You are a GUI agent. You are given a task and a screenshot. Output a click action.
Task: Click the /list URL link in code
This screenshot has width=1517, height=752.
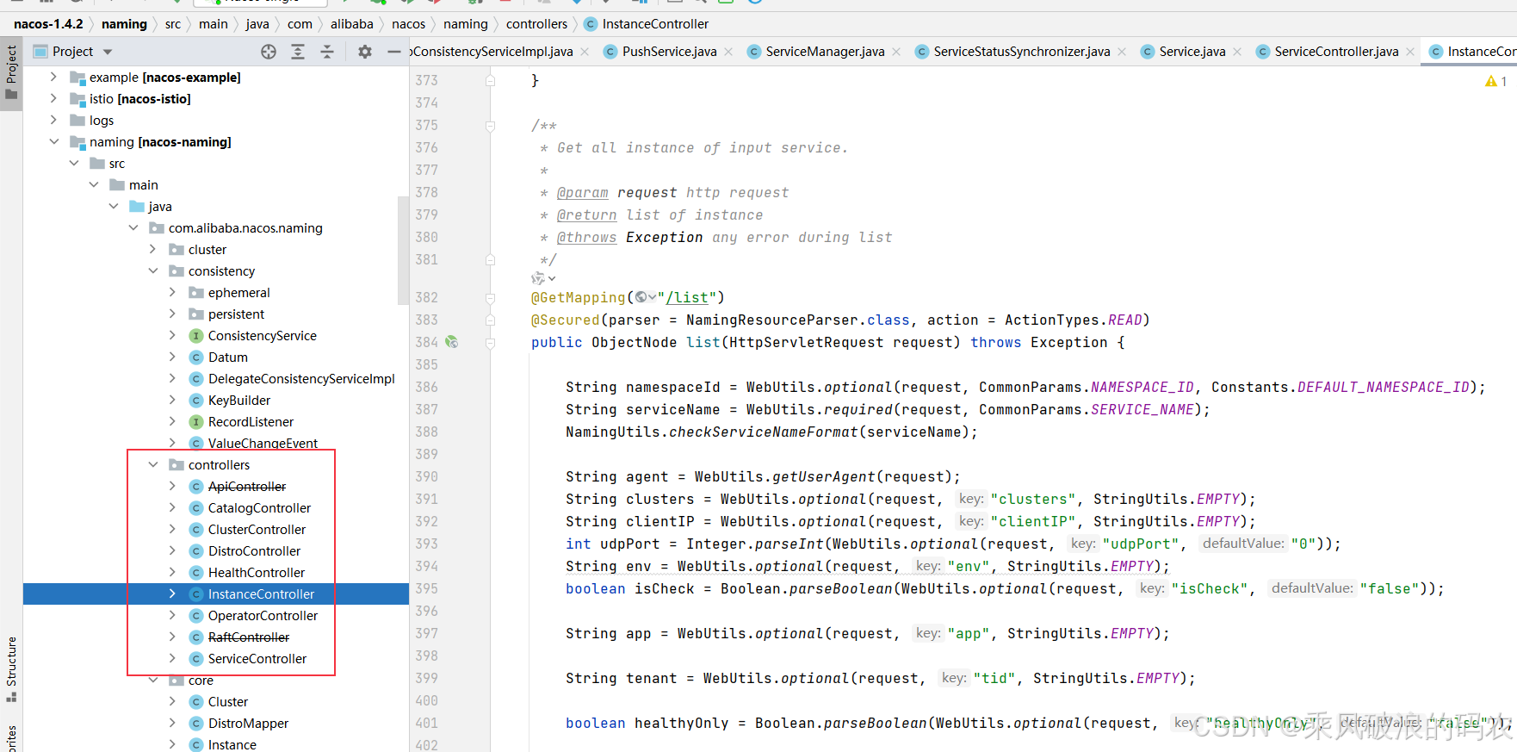687,297
